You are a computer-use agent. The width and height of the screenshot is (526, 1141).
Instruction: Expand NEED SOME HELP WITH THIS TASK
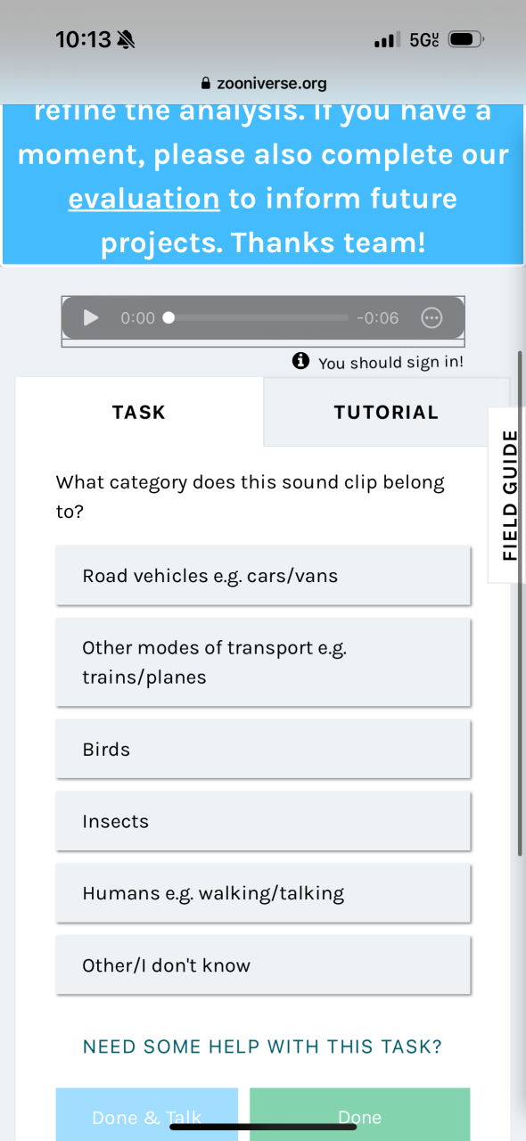click(262, 1047)
